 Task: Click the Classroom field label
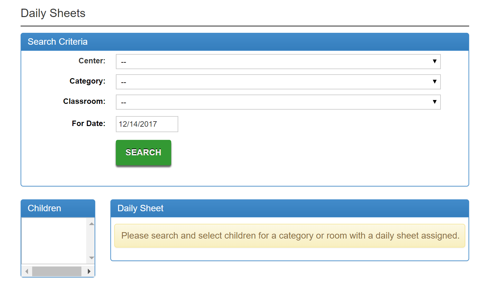(84, 101)
